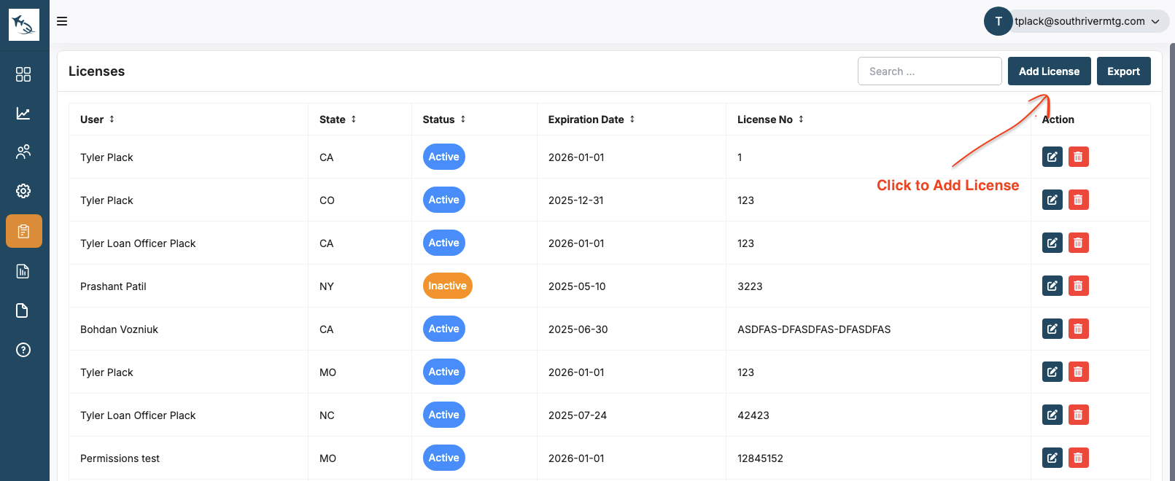The width and height of the screenshot is (1175, 481).
Task: Delete the Bohdan Voznyuk CA license
Action: pos(1078,329)
